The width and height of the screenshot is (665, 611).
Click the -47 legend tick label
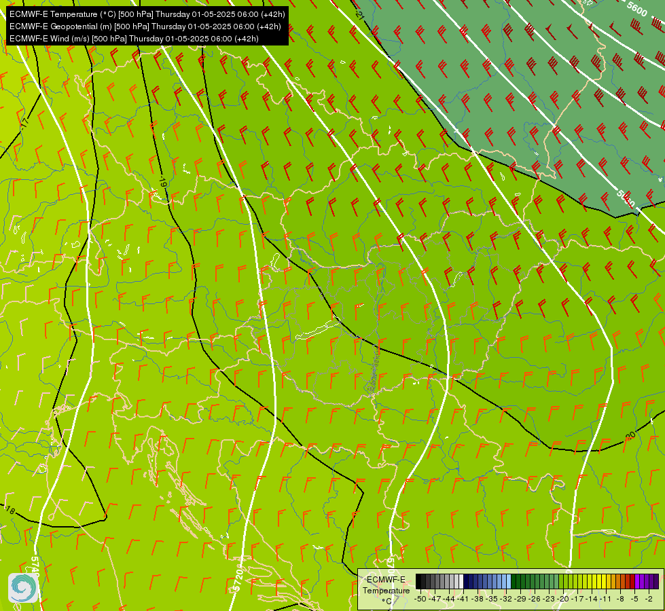[x=435, y=599]
